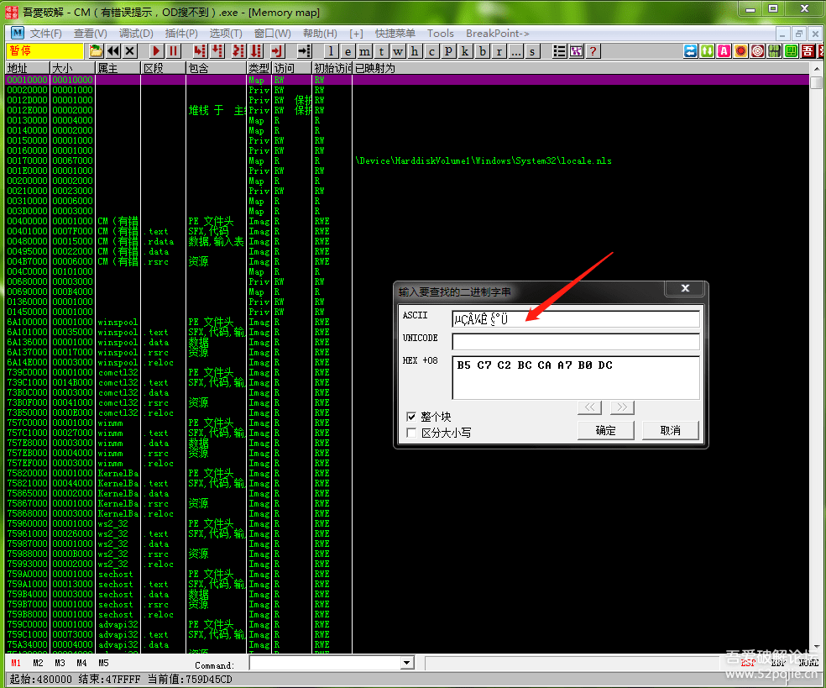Click the pink letter A plugin icon
826x688 pixels.
[x=724, y=51]
